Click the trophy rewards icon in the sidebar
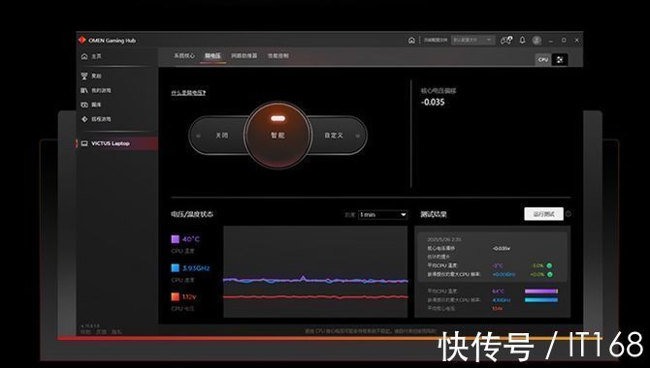650x368 pixels. [x=84, y=76]
